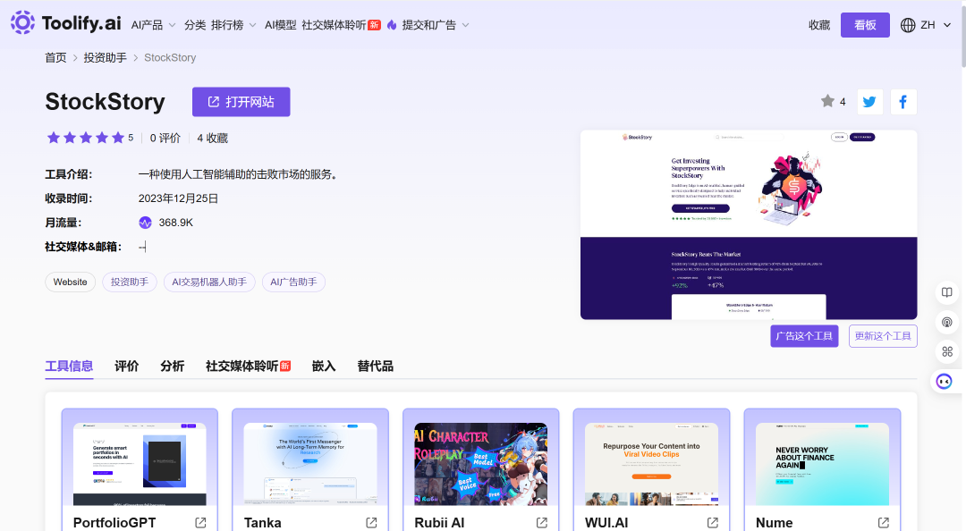Switch to the 嵌入 tab
The image size is (966, 531).
324,366
